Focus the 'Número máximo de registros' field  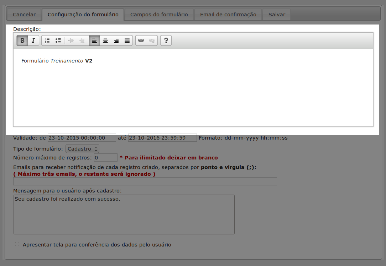click(105, 157)
